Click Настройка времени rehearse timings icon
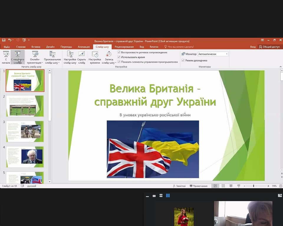The width and height of the screenshot is (283, 226). [x=95, y=57]
